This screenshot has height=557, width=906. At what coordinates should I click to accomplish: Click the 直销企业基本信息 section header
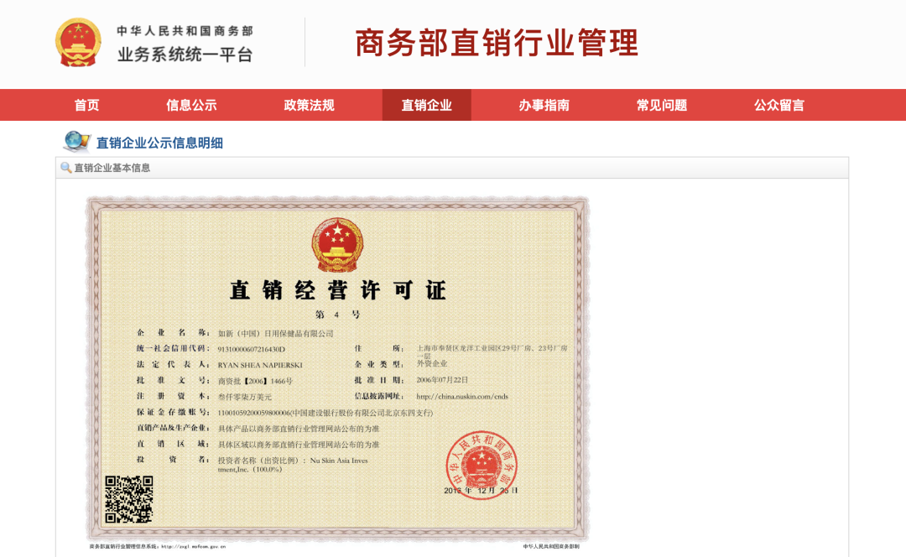[x=112, y=168]
